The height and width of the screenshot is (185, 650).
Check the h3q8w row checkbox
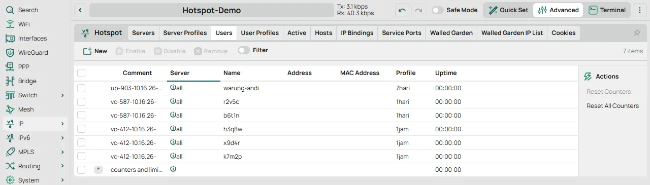pyautogui.click(x=81, y=129)
